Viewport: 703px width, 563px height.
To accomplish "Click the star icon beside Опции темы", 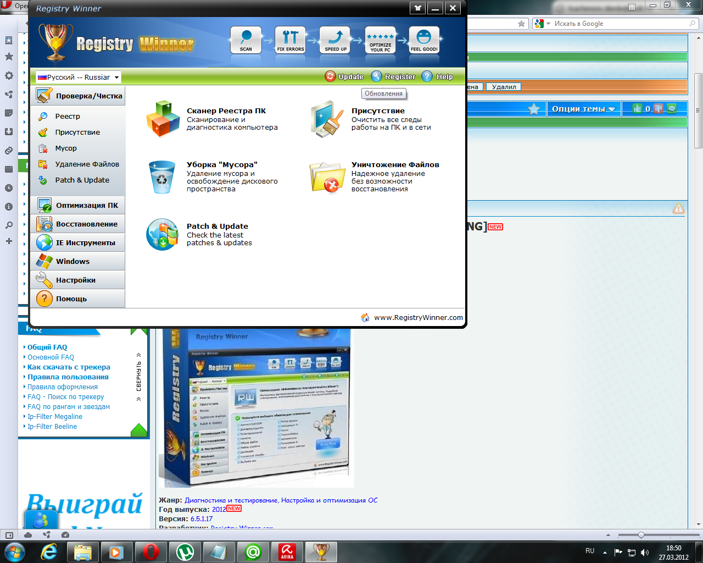I will [x=534, y=109].
